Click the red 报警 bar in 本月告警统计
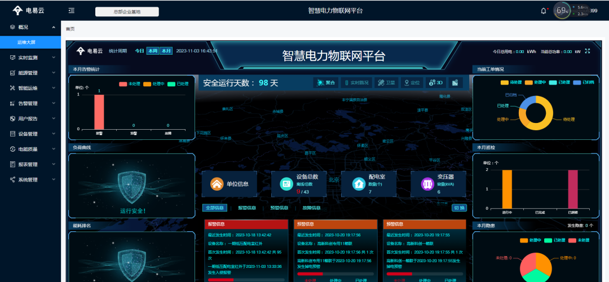This screenshot has height=282, width=609. pos(99,112)
